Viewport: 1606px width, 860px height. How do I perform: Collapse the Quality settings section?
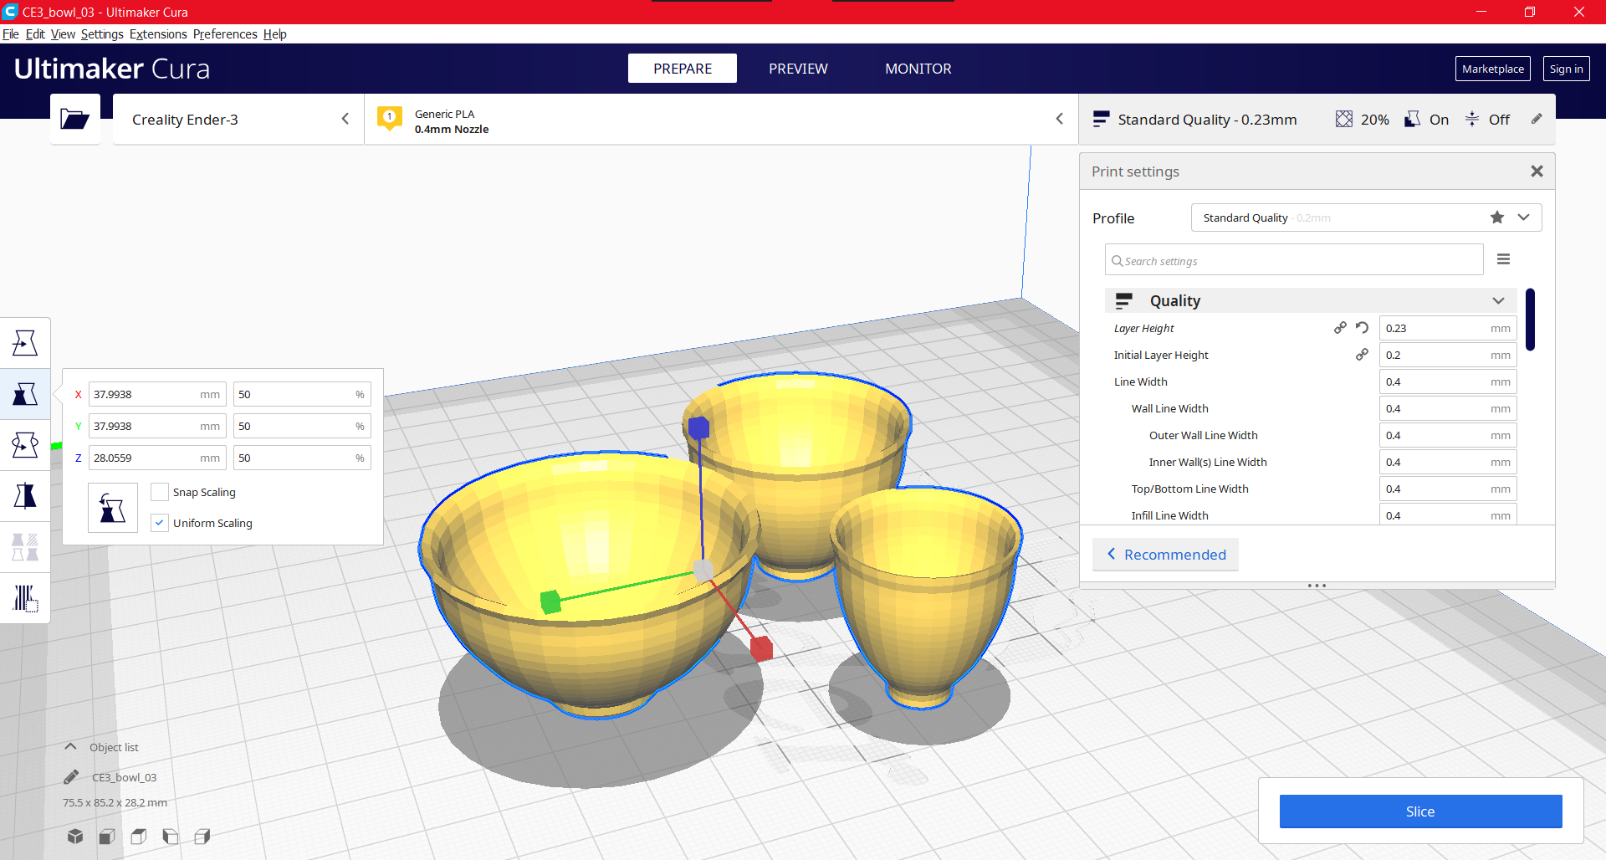pos(1497,299)
